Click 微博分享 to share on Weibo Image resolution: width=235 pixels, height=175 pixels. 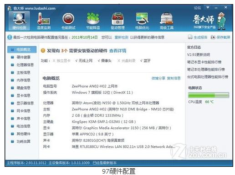[158, 78]
